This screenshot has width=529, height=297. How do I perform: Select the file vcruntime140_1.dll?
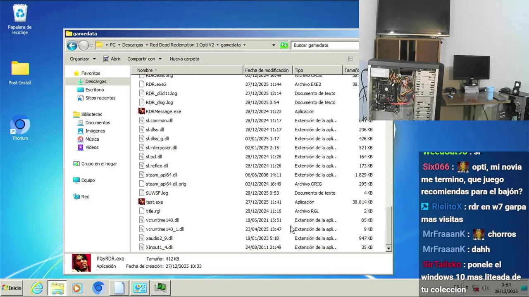[x=164, y=229]
